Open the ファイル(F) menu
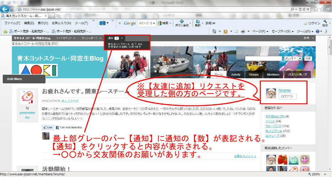 tap(12, 23)
